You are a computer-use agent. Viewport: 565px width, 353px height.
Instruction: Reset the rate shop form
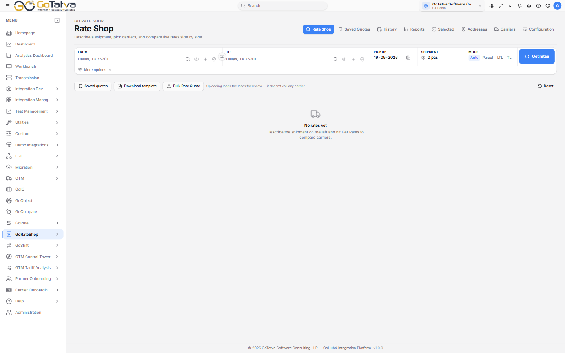coord(545,86)
